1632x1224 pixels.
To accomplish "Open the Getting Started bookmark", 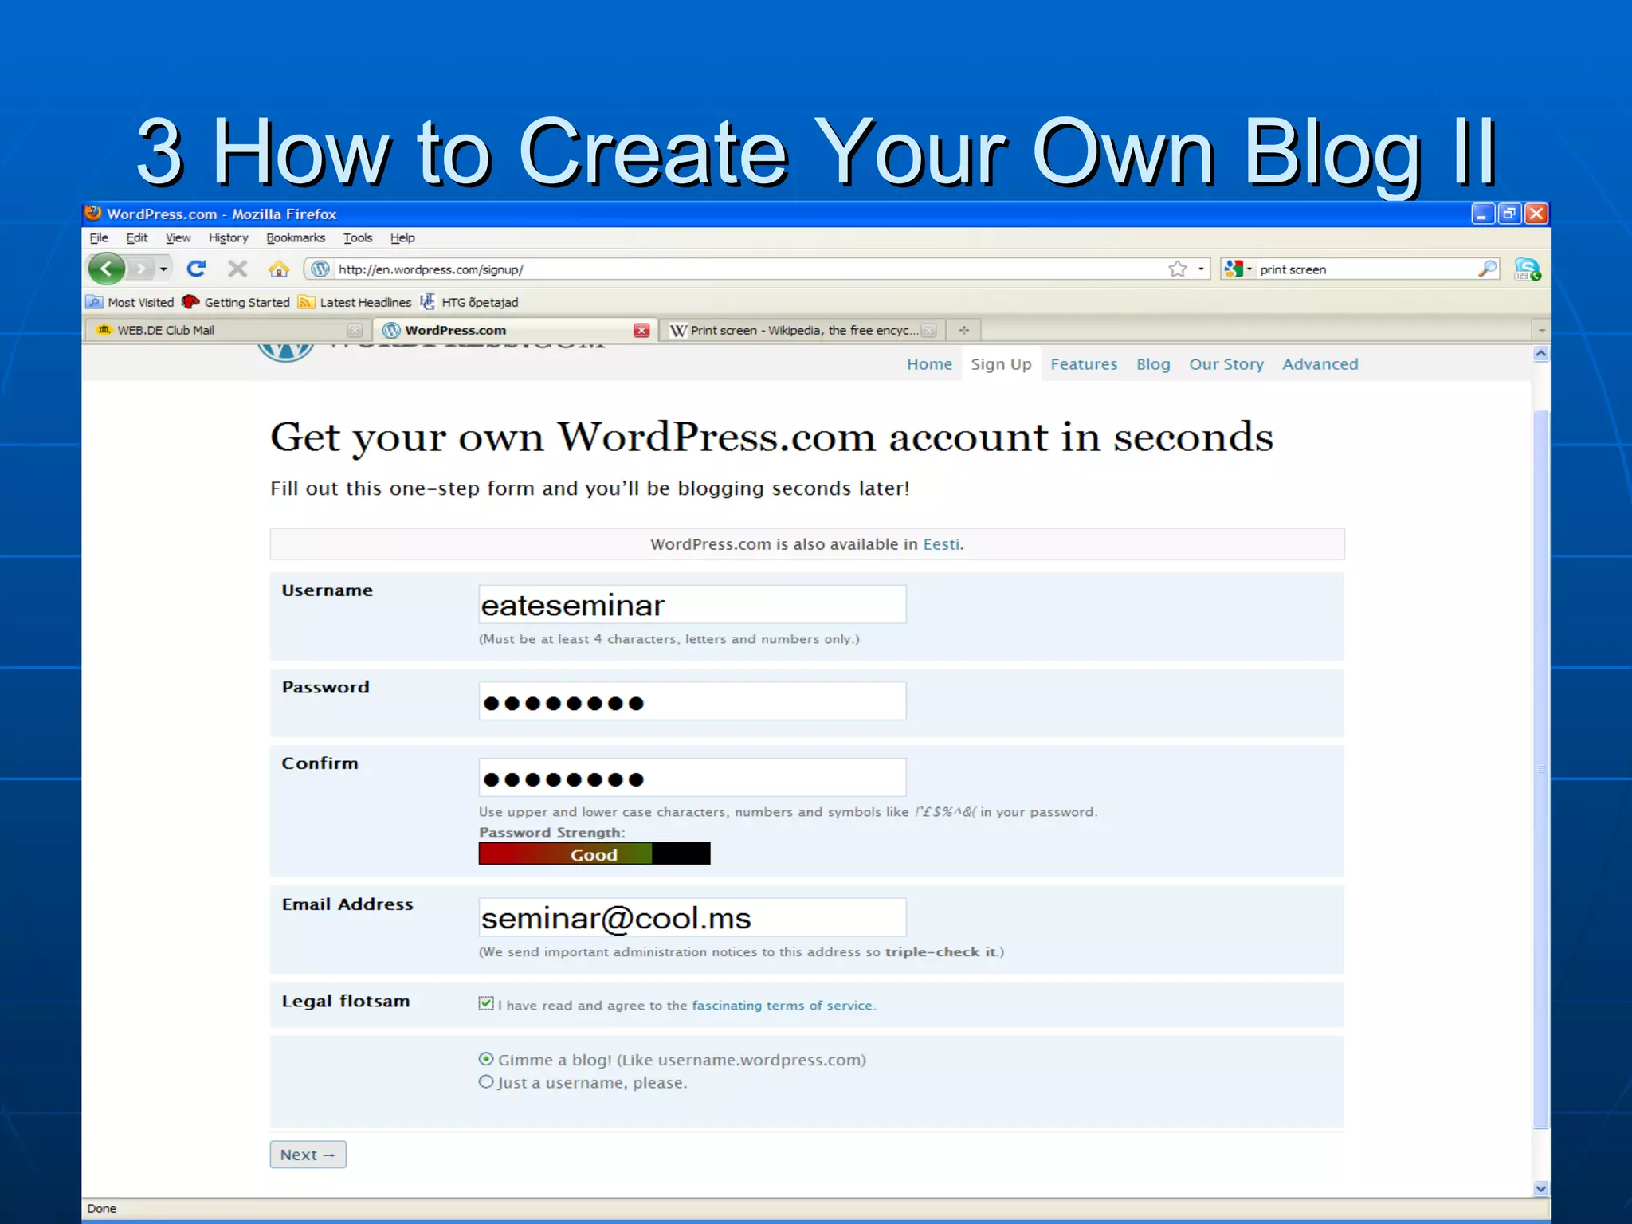I will [236, 302].
